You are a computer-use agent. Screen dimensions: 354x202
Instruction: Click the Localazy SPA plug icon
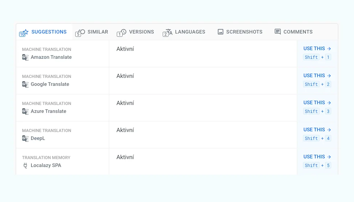click(x=25, y=165)
